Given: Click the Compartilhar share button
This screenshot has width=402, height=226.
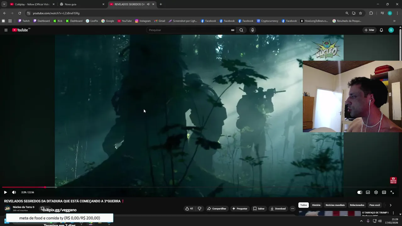Looking at the screenshot, I should [217, 209].
